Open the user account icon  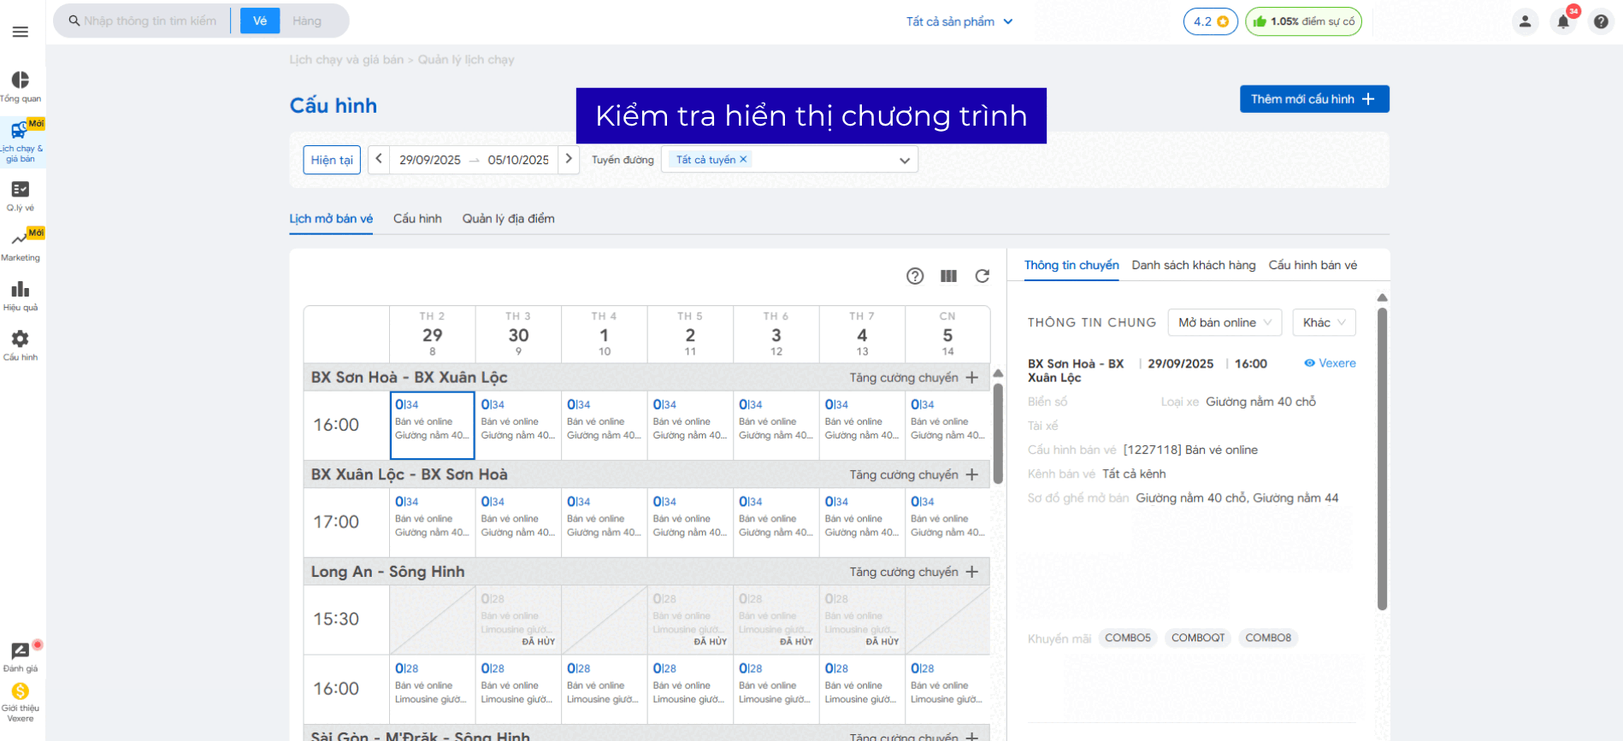1525,22
